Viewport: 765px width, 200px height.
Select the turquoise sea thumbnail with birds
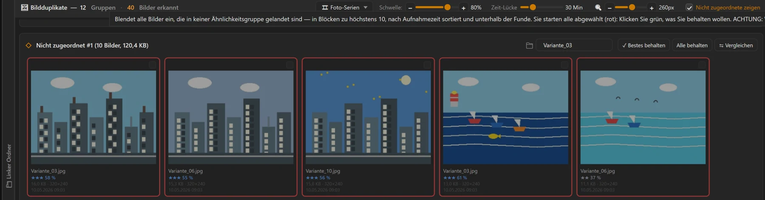643,117
